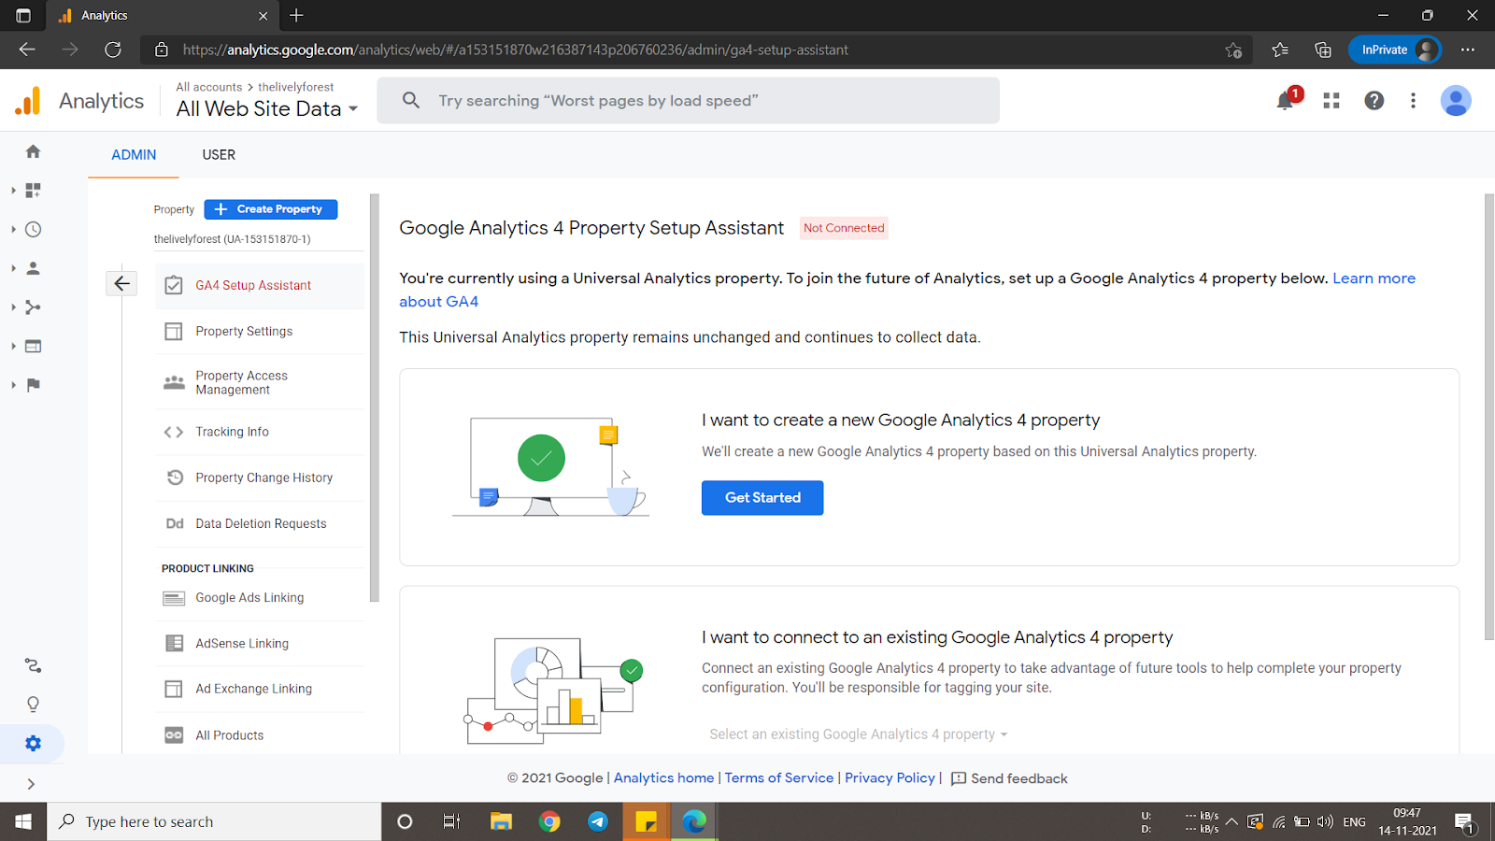1495x841 pixels.
Task: Open the Edge settings and more menu
Action: 1468,50
